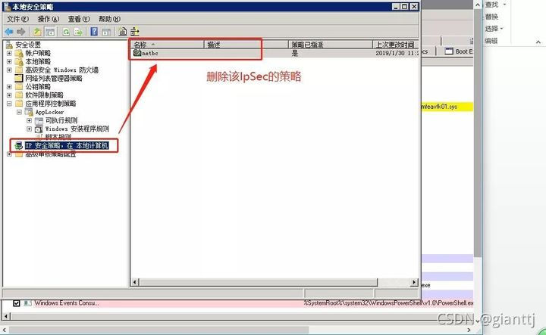
Task: Select 软件限制策略 in the tree
Action: point(44,95)
